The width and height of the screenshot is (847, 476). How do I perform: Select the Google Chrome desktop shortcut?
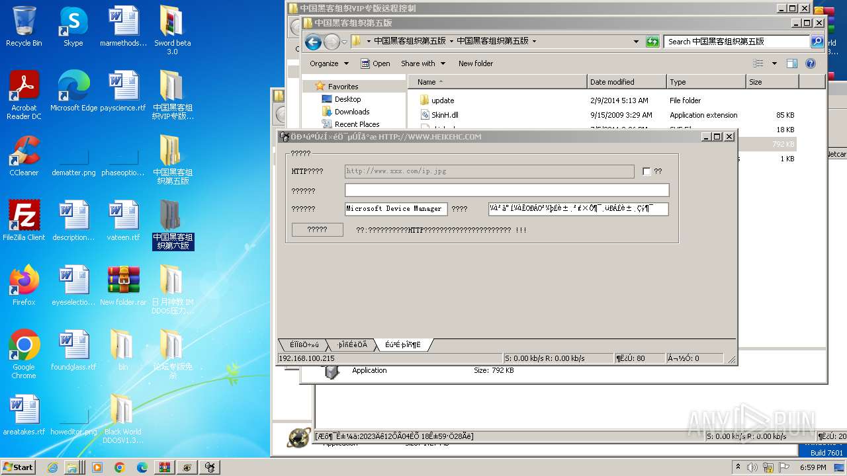[24, 354]
